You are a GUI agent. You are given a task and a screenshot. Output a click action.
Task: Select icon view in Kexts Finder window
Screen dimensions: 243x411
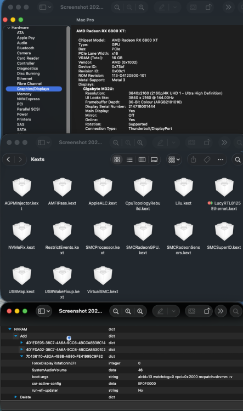click(x=117, y=159)
